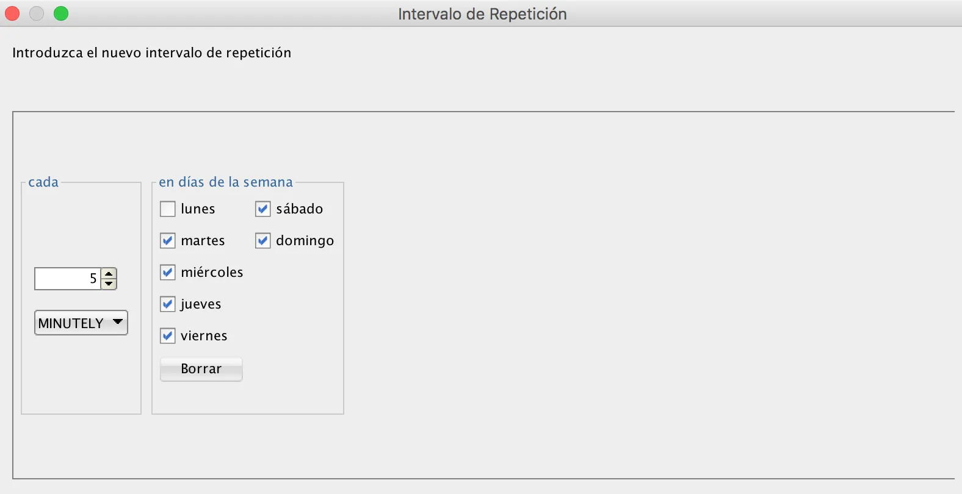Click the gray minimize window button
Viewport: 962px width, 494px height.
pos(37,13)
